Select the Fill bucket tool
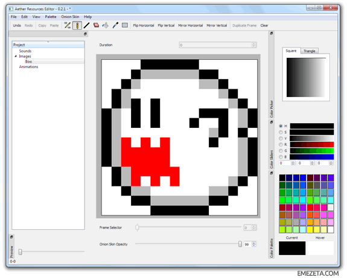 (x=106, y=25)
